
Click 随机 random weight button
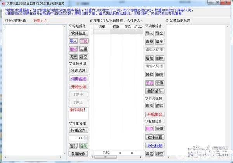coord(73,146)
